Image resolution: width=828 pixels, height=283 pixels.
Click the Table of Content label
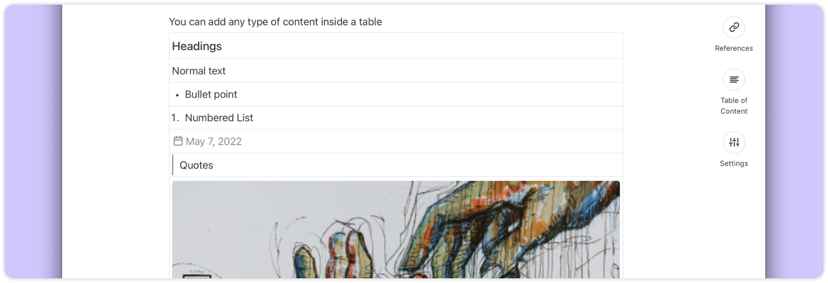734,106
